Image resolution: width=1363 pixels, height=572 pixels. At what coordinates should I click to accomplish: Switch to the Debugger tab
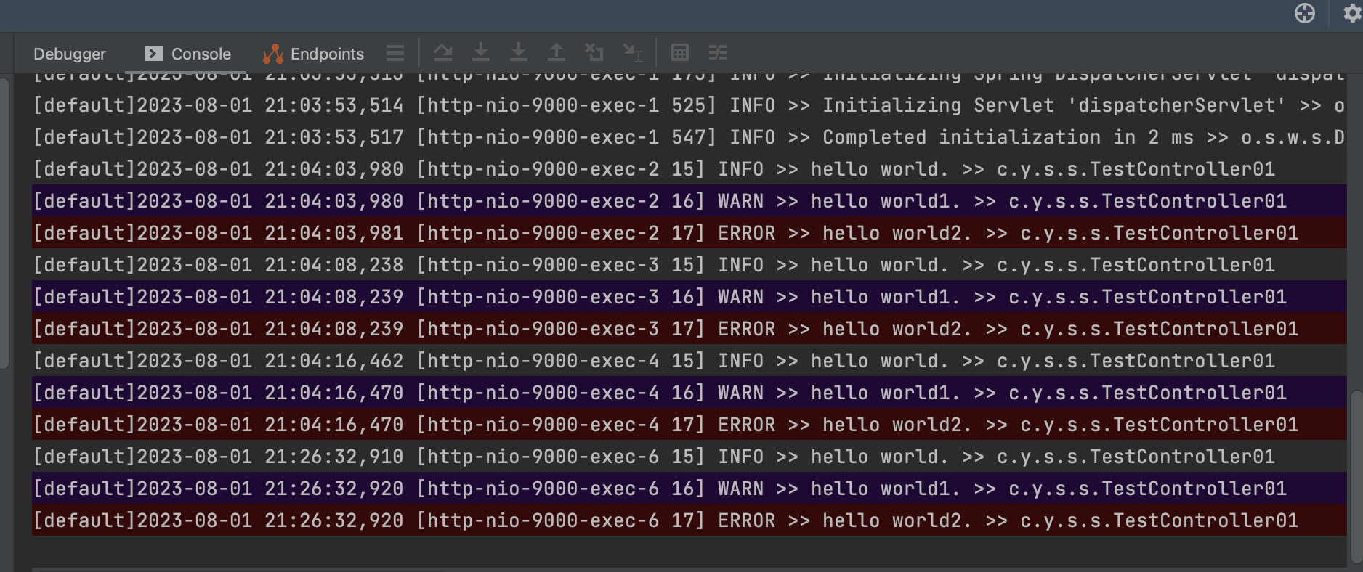click(x=70, y=54)
